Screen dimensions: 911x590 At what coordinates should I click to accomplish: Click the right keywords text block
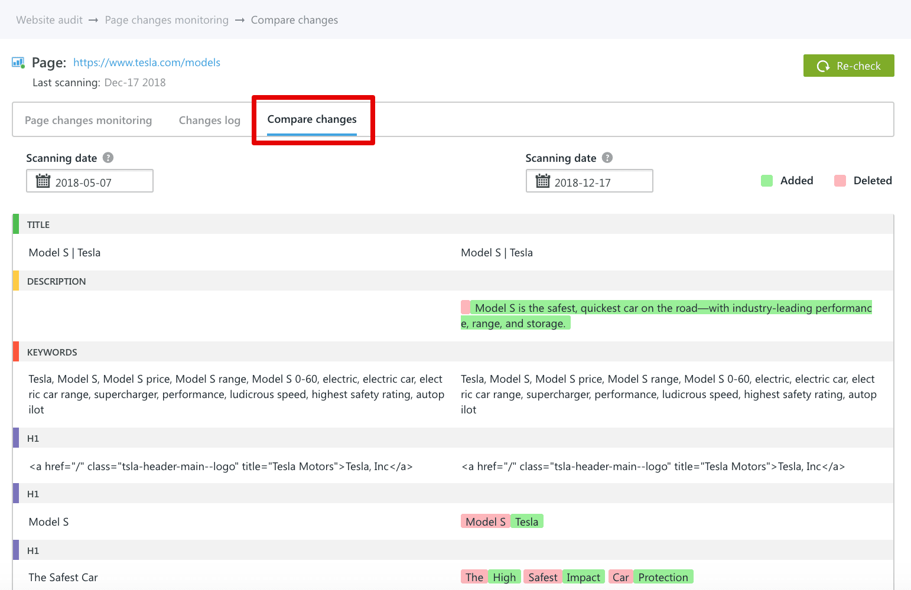tap(669, 395)
